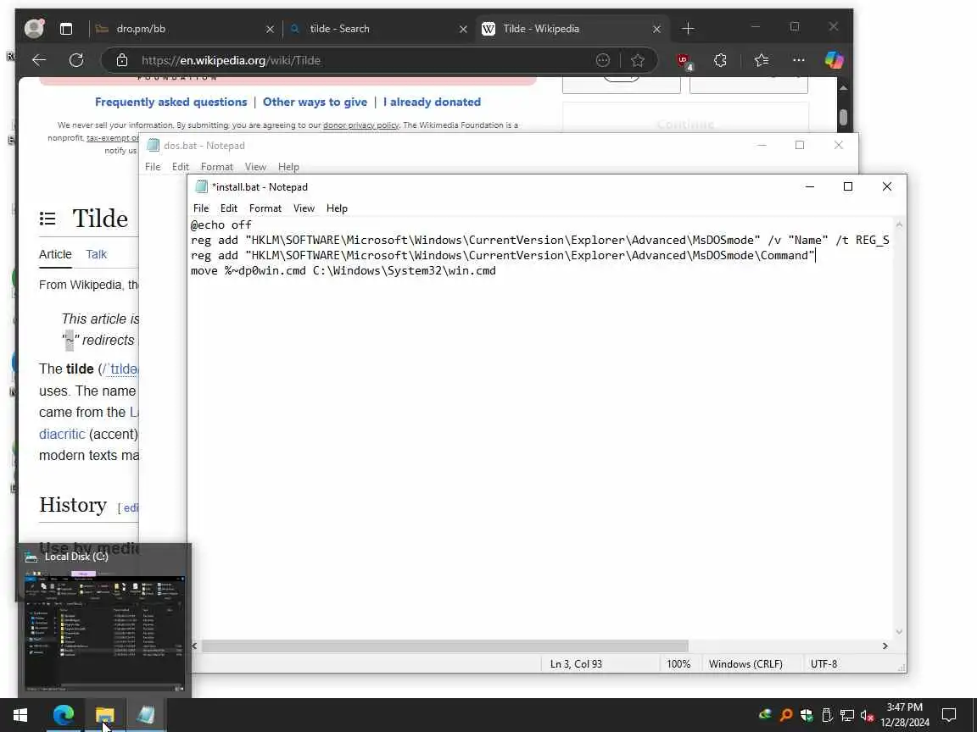The image size is (977, 732).
Task: Close the tilde - Search tab
Action: pyautogui.click(x=463, y=29)
